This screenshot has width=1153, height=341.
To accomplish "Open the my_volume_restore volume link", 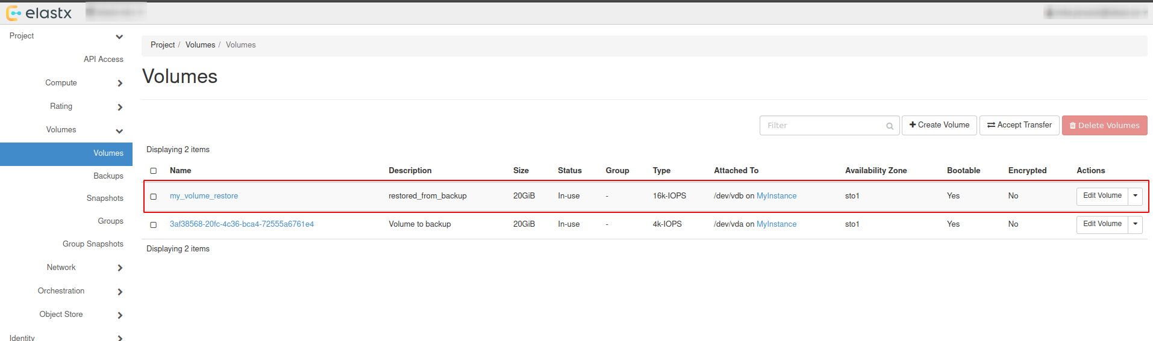I will [204, 196].
